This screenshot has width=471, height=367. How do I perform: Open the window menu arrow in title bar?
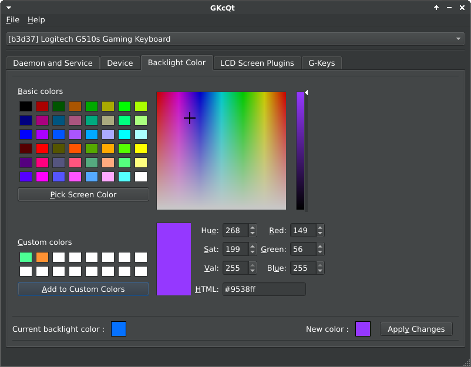click(x=9, y=8)
